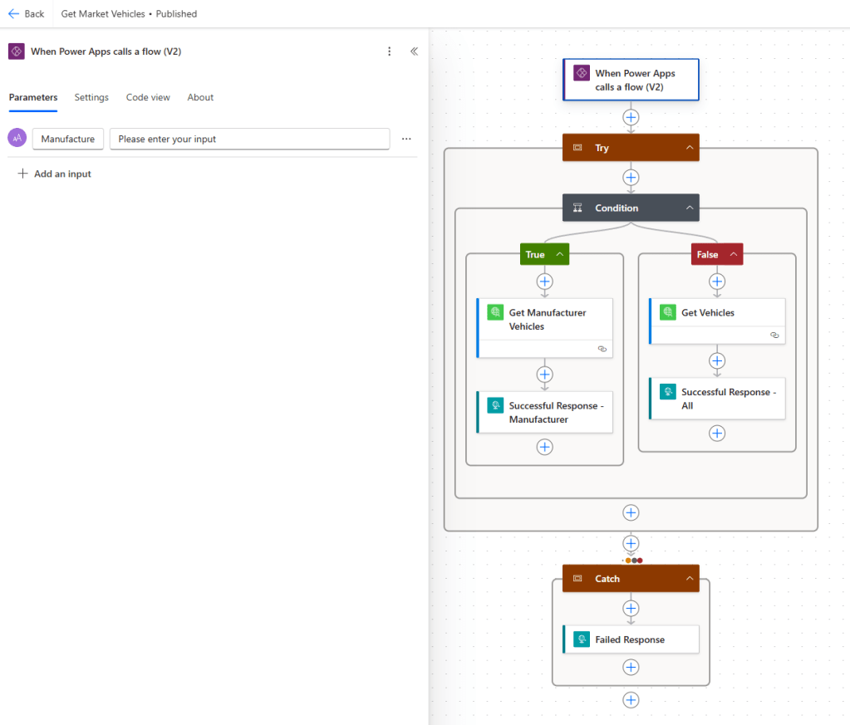Click the text type icon beside Manufacture

[x=17, y=139]
